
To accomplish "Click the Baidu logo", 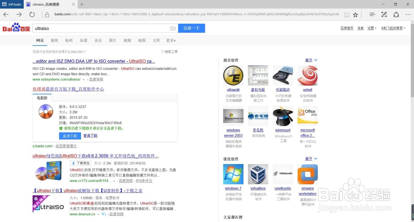I will [x=16, y=28].
